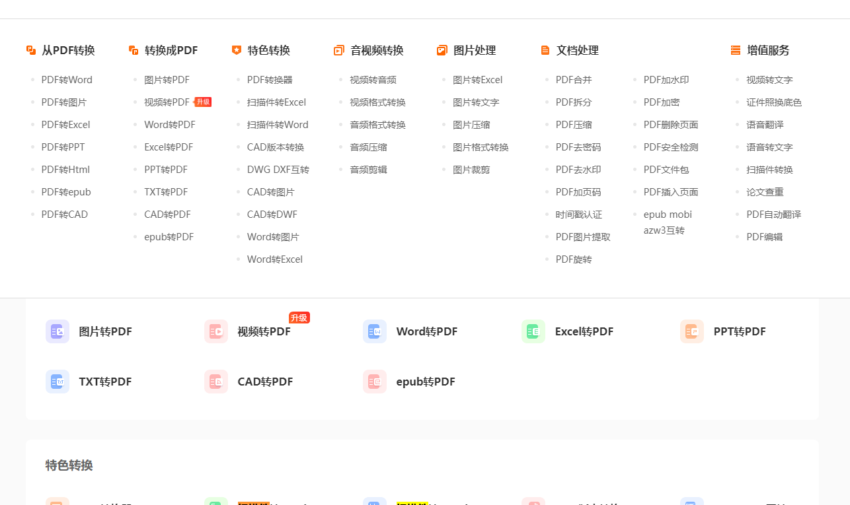850x505 pixels.
Task: Click the 文档处理 document category icon
Action: coord(545,50)
